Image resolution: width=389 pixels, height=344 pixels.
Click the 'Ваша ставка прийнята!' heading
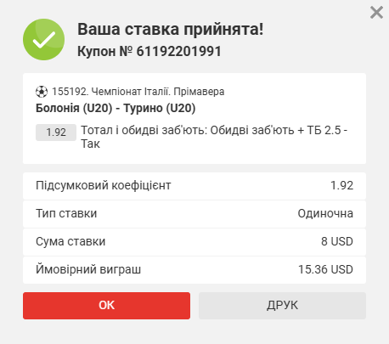pos(170,29)
